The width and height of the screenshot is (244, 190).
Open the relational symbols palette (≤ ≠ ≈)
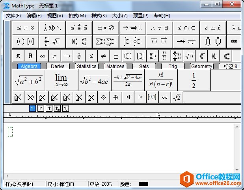point(25,28)
